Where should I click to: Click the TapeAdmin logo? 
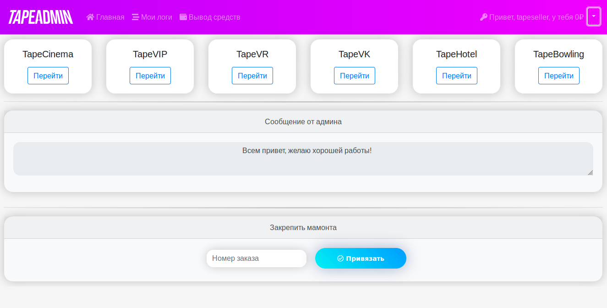click(41, 17)
